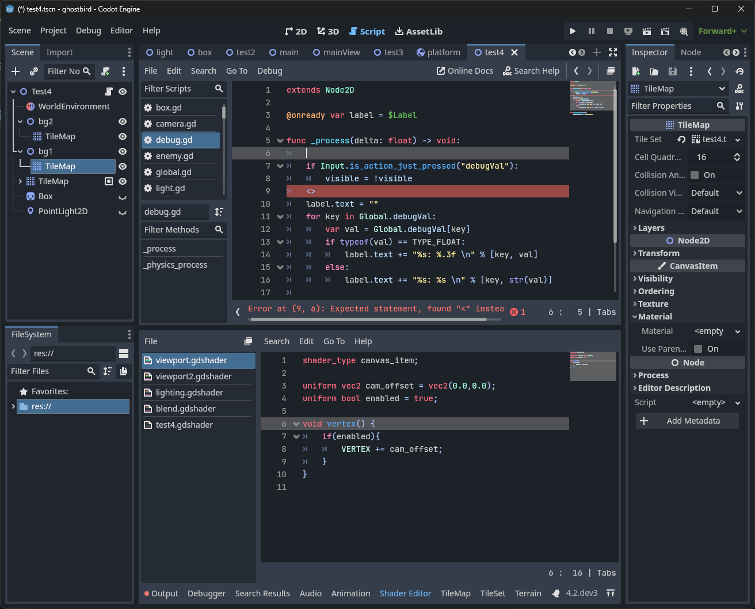Open the Online Docs
This screenshot has width=755, height=609.
(x=464, y=71)
